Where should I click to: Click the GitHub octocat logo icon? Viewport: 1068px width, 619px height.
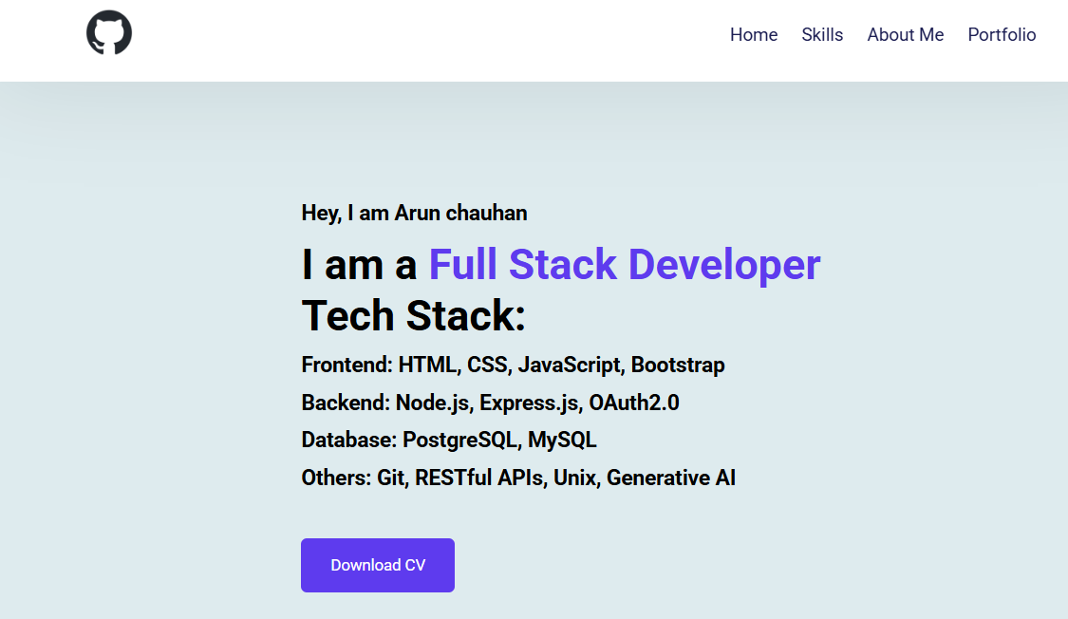coord(109,32)
